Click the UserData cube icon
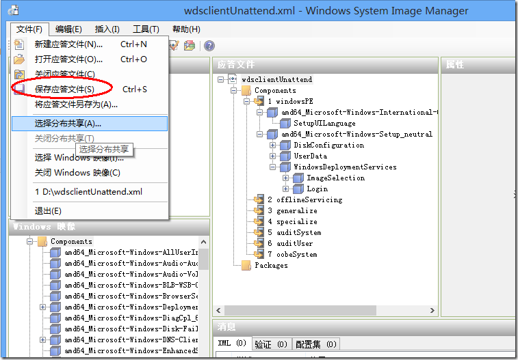This screenshot has height=360, width=518. pyautogui.click(x=285, y=156)
